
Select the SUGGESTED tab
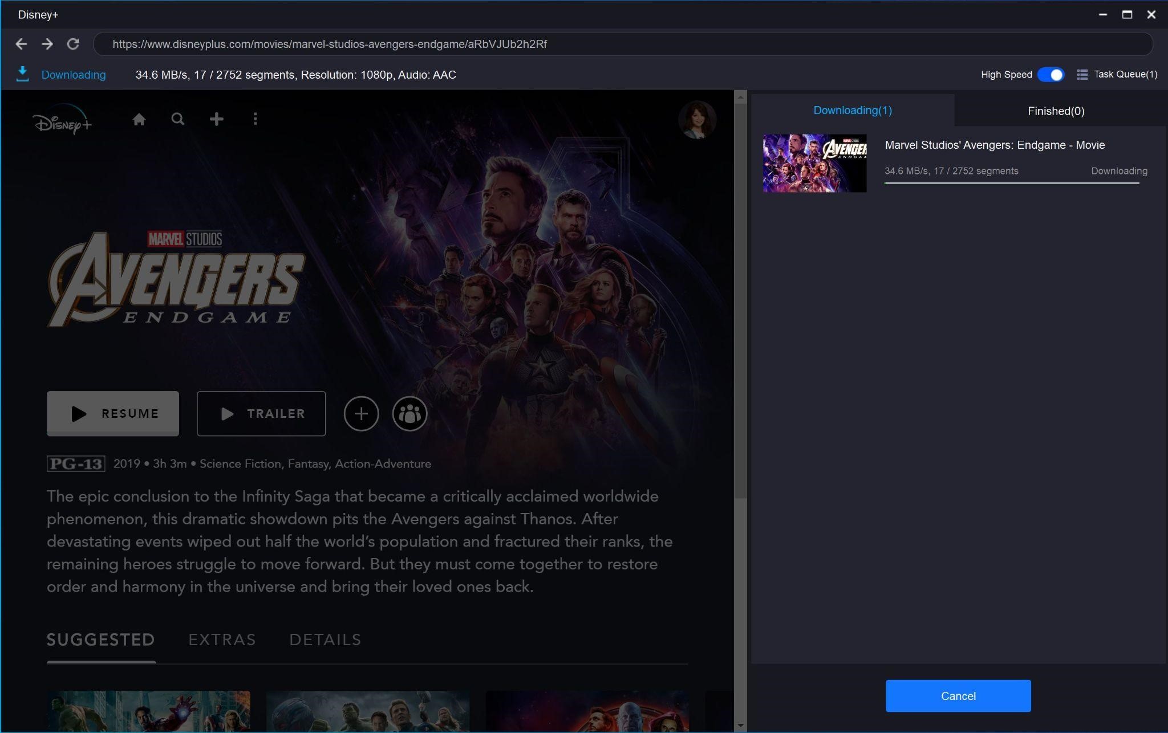[101, 640]
